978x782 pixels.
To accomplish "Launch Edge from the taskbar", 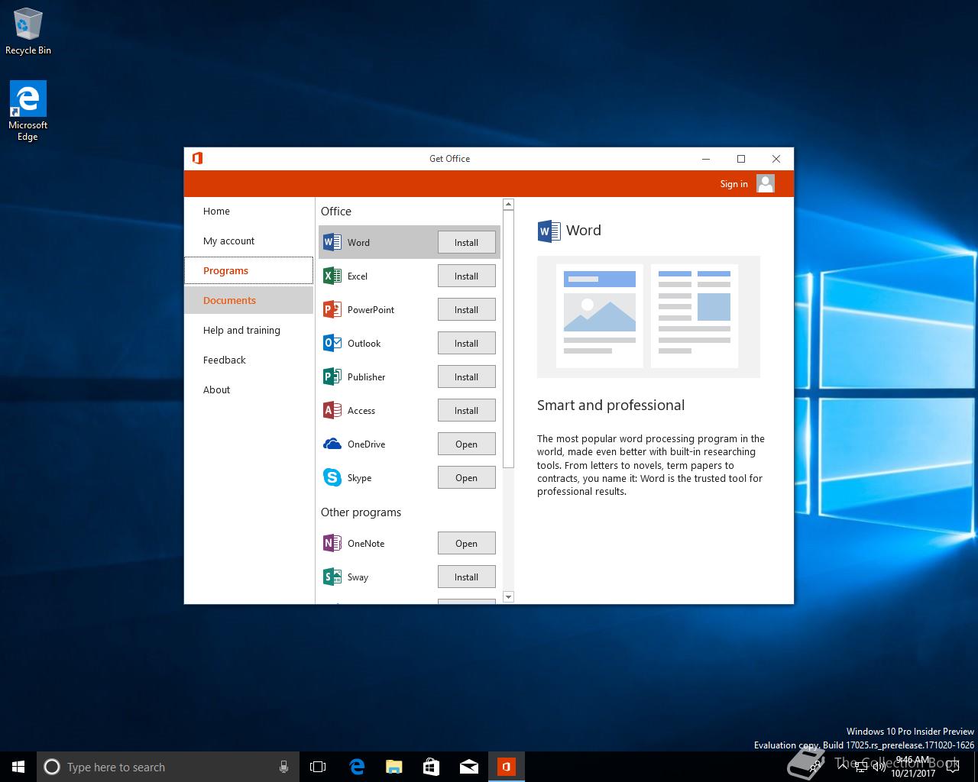I will (x=357, y=767).
